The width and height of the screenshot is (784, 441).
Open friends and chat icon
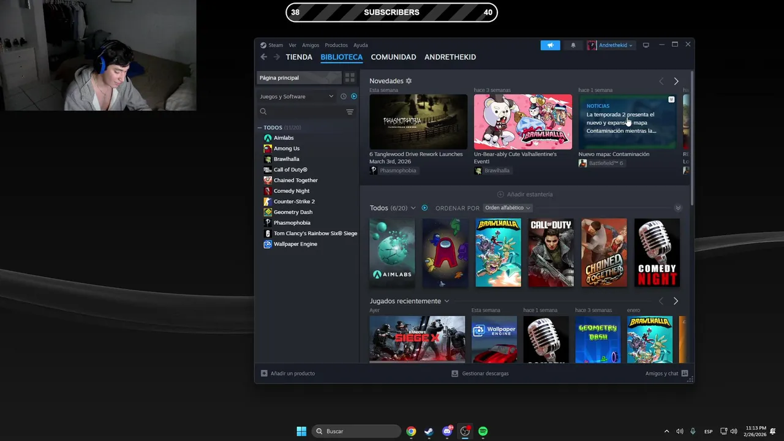[684, 373]
